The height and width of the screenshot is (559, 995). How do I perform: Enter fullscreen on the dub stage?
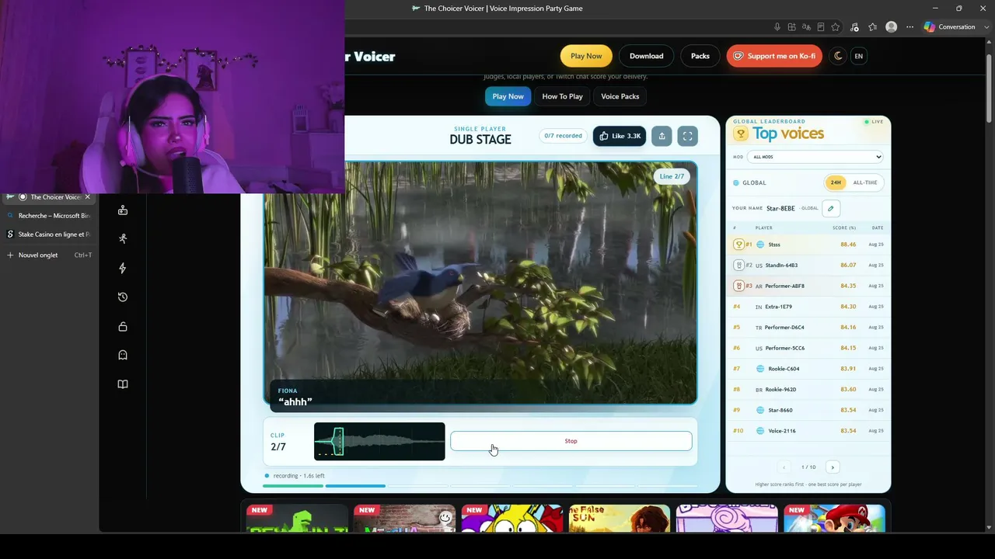[688, 136]
